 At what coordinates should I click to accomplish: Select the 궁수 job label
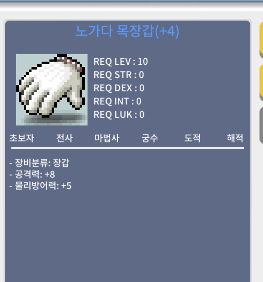click(150, 138)
